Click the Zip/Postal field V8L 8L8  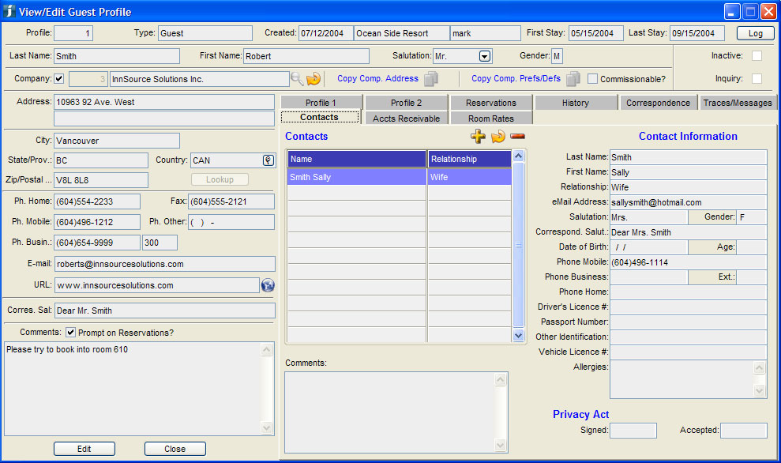[100, 180]
